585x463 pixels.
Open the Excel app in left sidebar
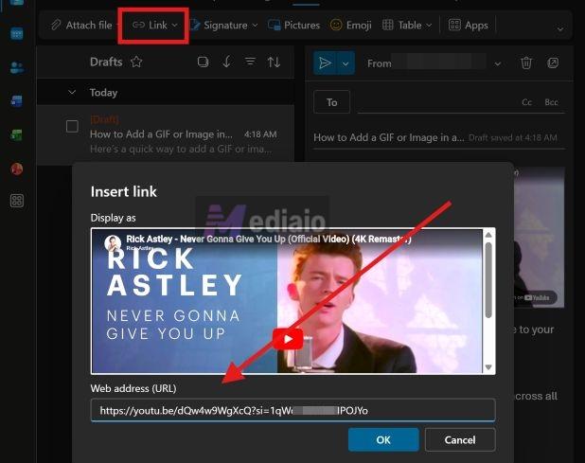click(16, 134)
